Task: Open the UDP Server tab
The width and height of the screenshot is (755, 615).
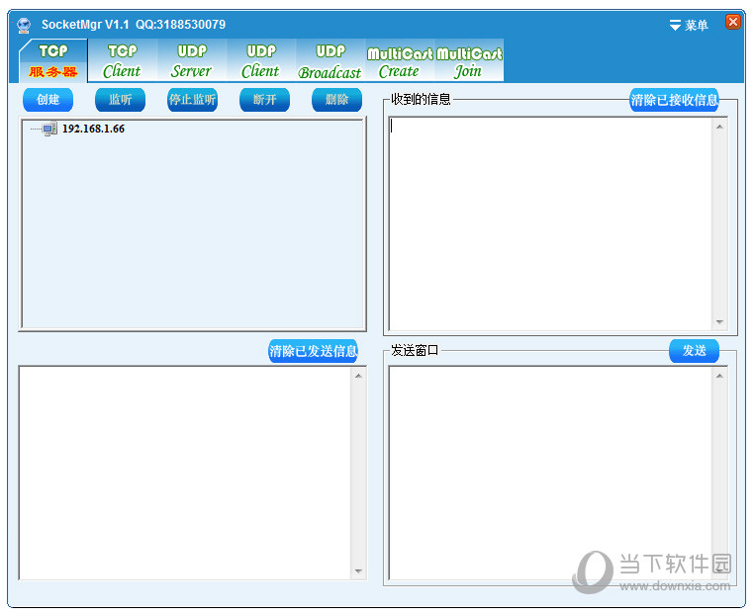Action: point(192,60)
